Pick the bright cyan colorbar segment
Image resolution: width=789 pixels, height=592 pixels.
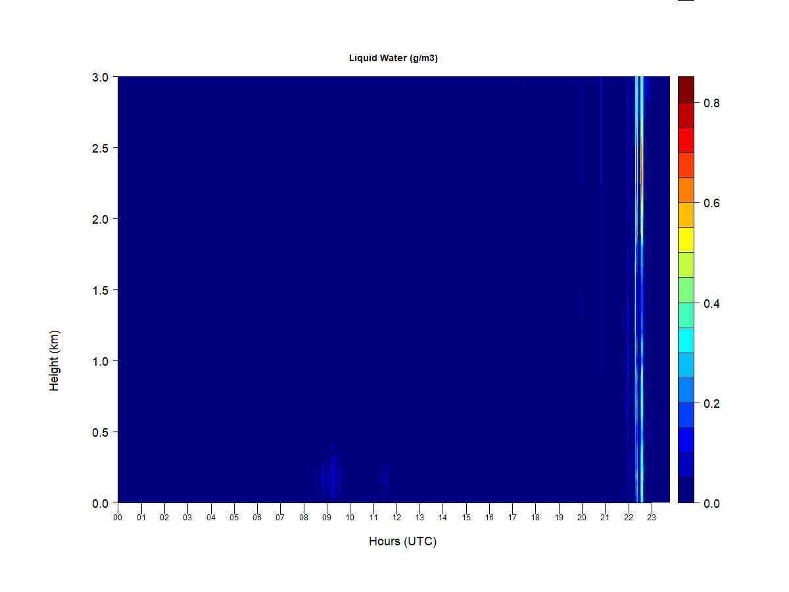click(686, 340)
